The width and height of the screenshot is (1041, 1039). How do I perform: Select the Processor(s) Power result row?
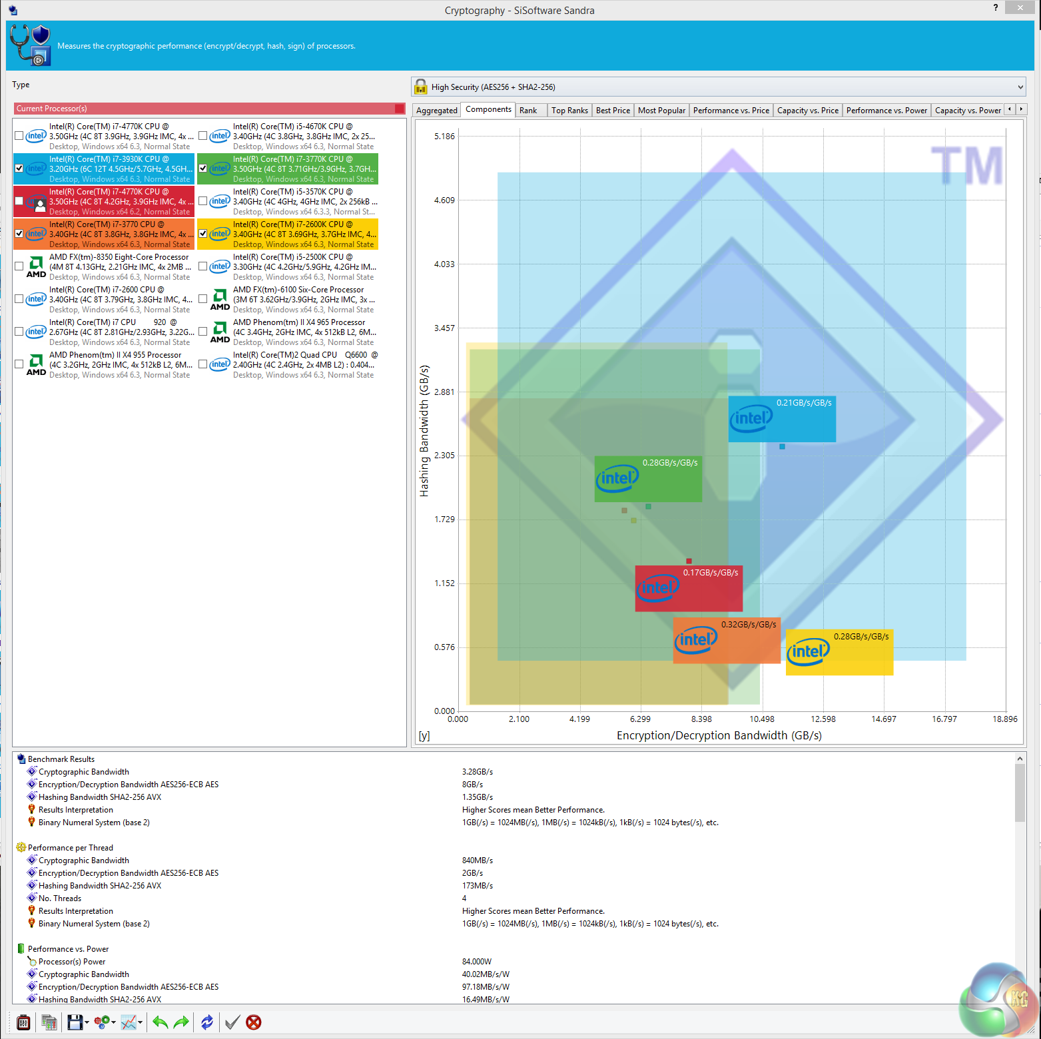72,962
